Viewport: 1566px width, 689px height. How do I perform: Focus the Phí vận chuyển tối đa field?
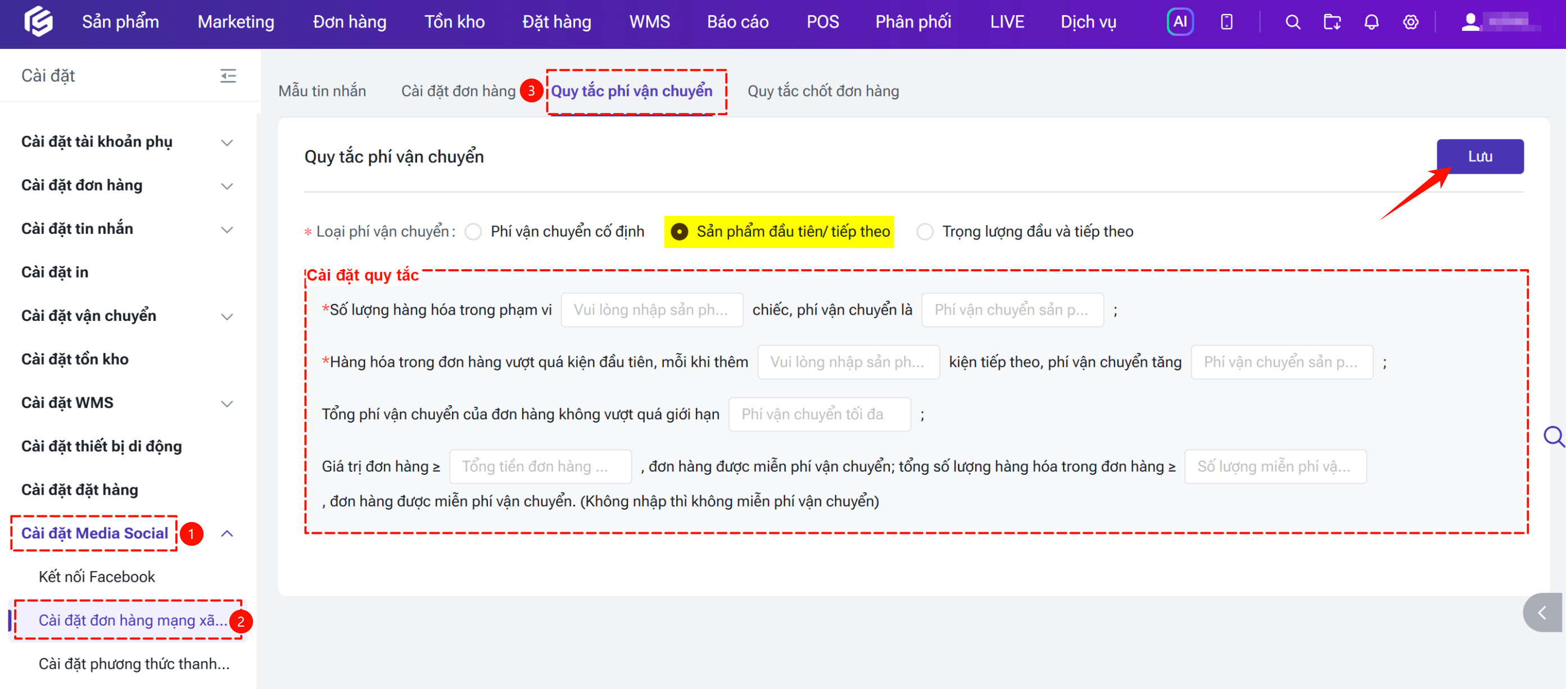click(819, 414)
